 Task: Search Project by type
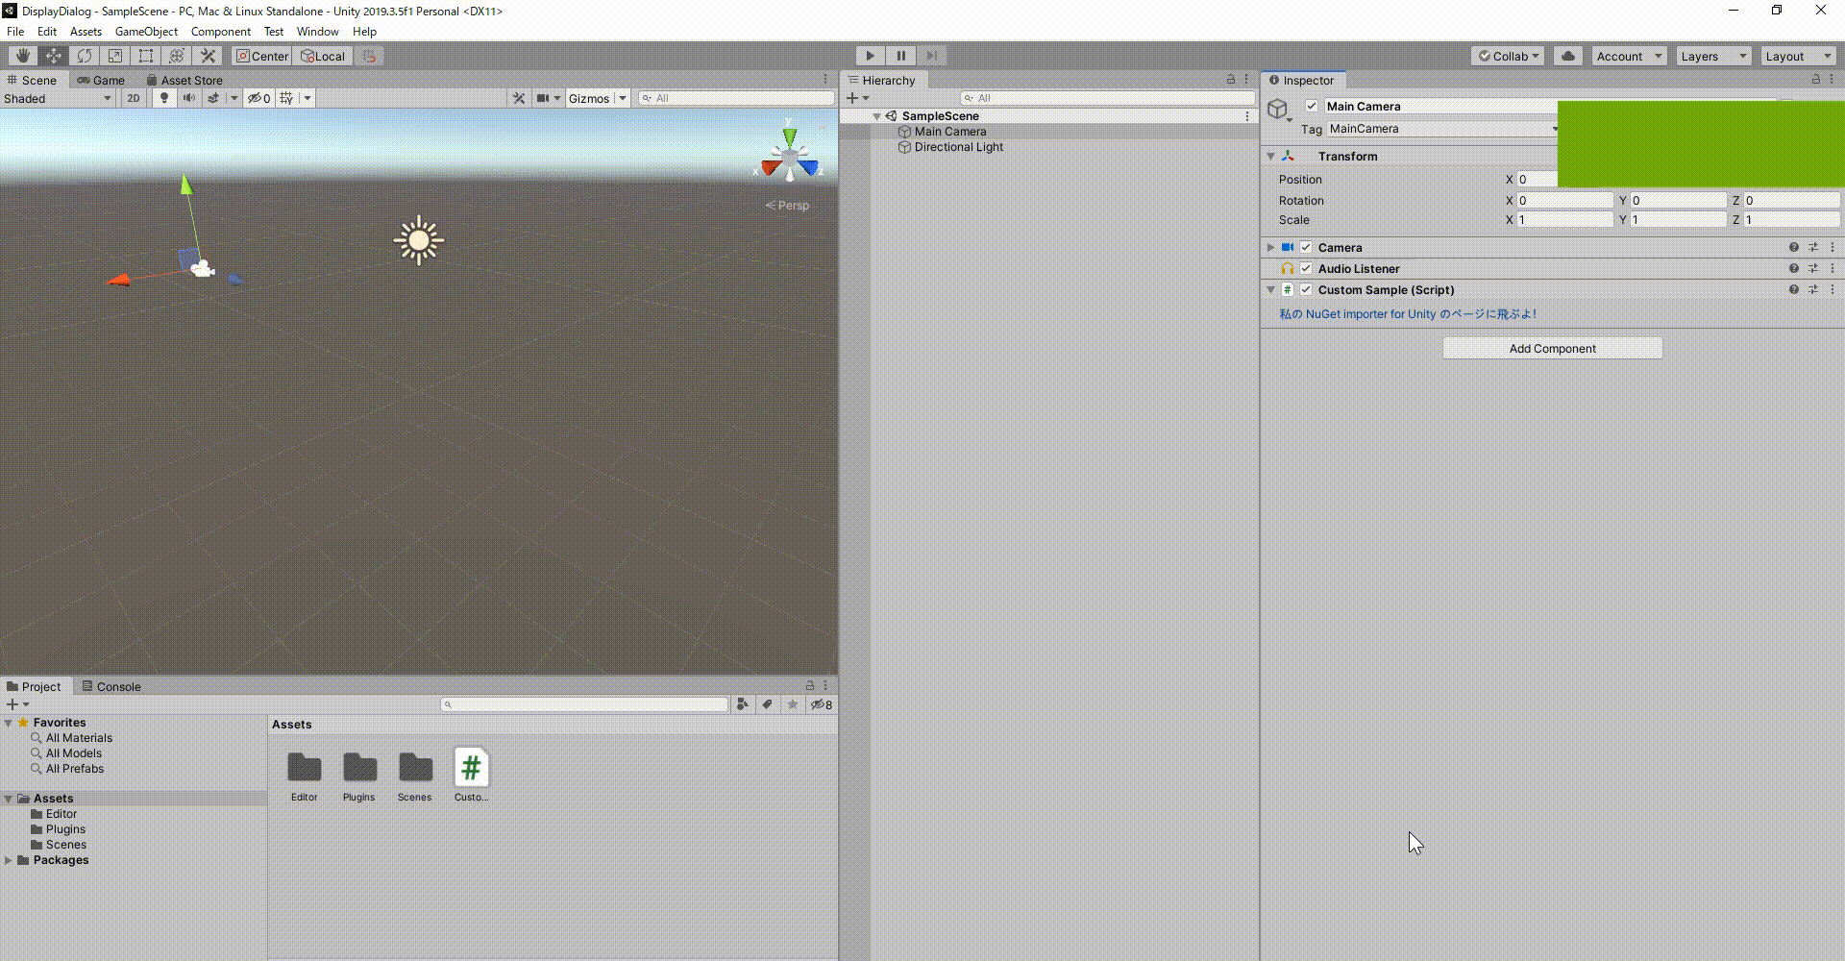[742, 704]
